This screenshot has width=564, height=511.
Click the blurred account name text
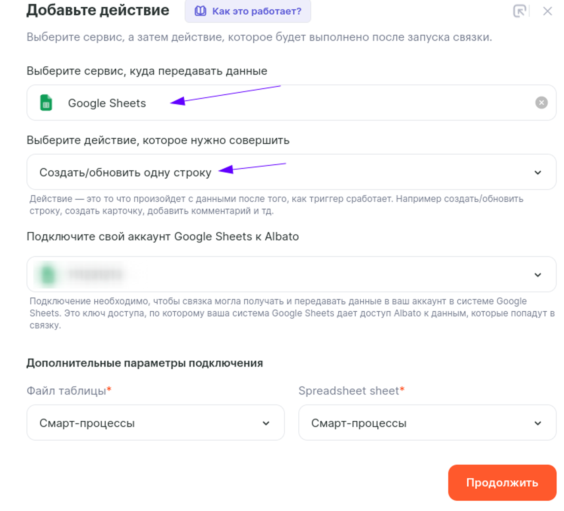click(x=95, y=274)
